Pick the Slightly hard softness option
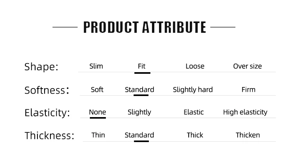This screenshot has width=293, height=153. [193, 90]
